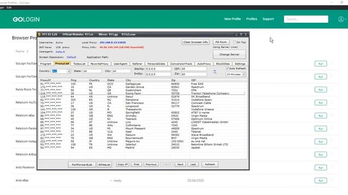Open the 15 Minutes refresh interval dropdown

pyautogui.click(x=244, y=75)
